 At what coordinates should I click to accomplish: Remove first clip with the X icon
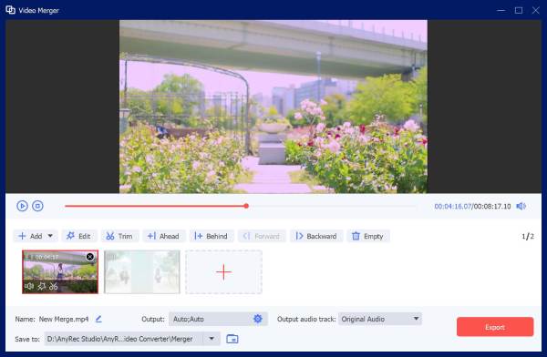pyautogui.click(x=90, y=257)
